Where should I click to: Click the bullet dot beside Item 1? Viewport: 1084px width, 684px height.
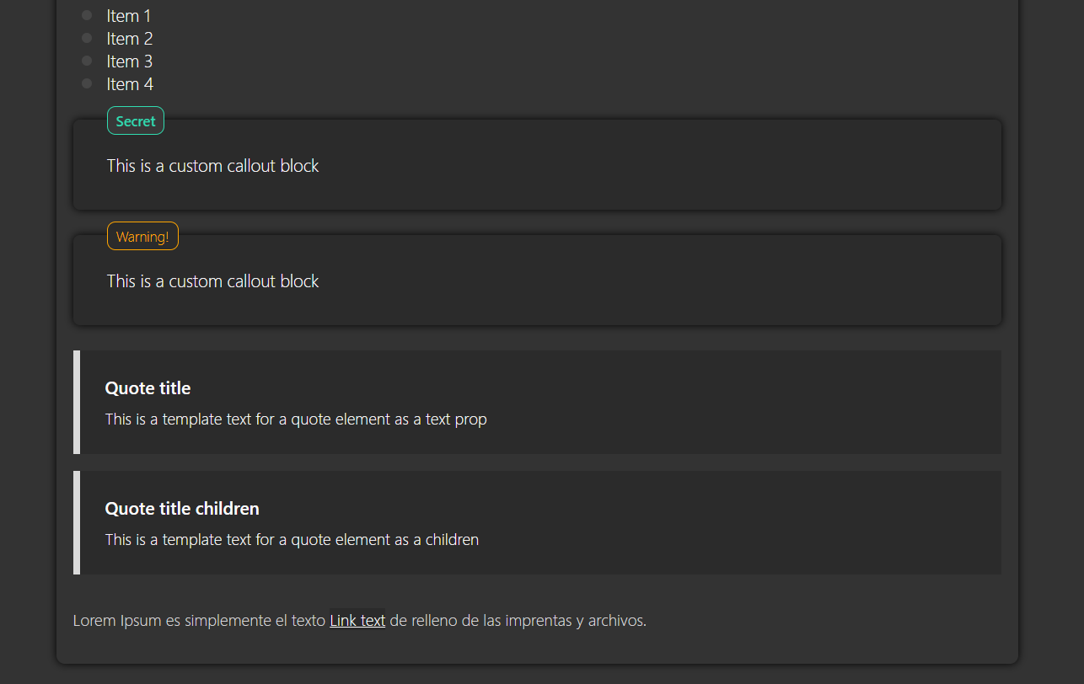tap(87, 15)
